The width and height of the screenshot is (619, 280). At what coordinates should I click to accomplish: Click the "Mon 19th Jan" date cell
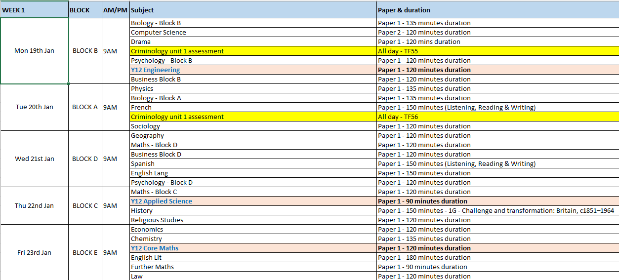(34, 51)
